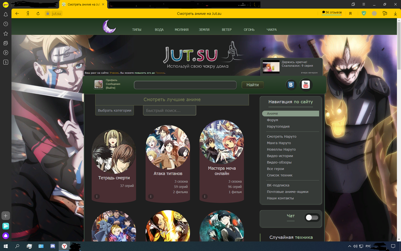Open the ТИПЫ menu
This screenshot has height=251, width=401.
point(137,30)
